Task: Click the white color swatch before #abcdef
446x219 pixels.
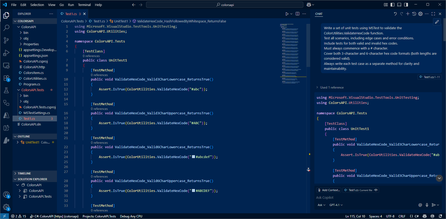Action: coord(194,157)
